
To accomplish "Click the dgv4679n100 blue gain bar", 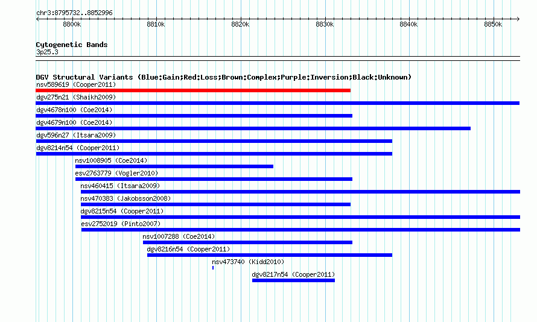I will tap(253, 128).
